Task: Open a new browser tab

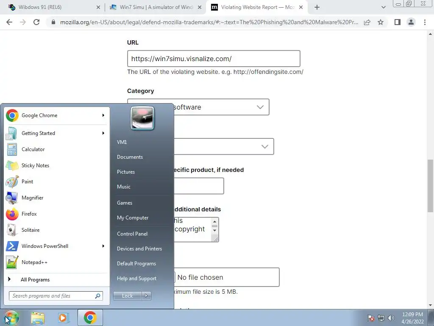Action: tap(317, 8)
